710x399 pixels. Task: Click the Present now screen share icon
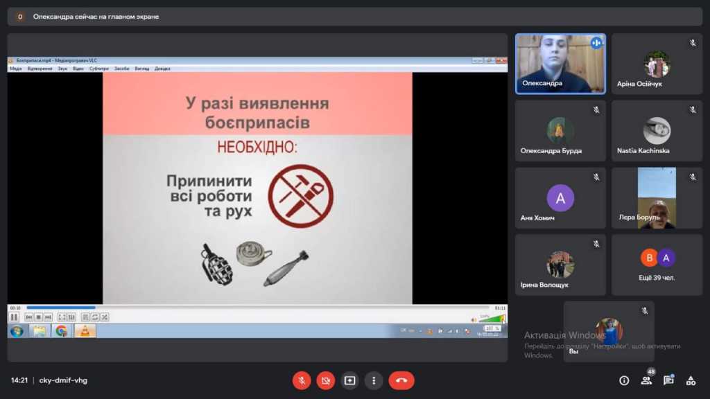pyautogui.click(x=349, y=380)
